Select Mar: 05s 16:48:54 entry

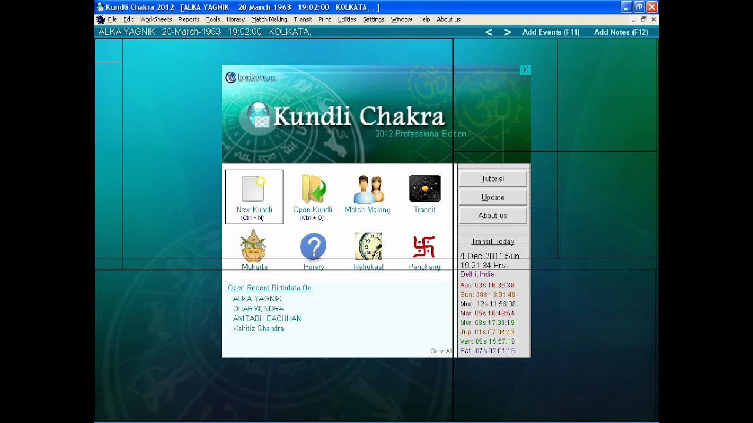(487, 313)
